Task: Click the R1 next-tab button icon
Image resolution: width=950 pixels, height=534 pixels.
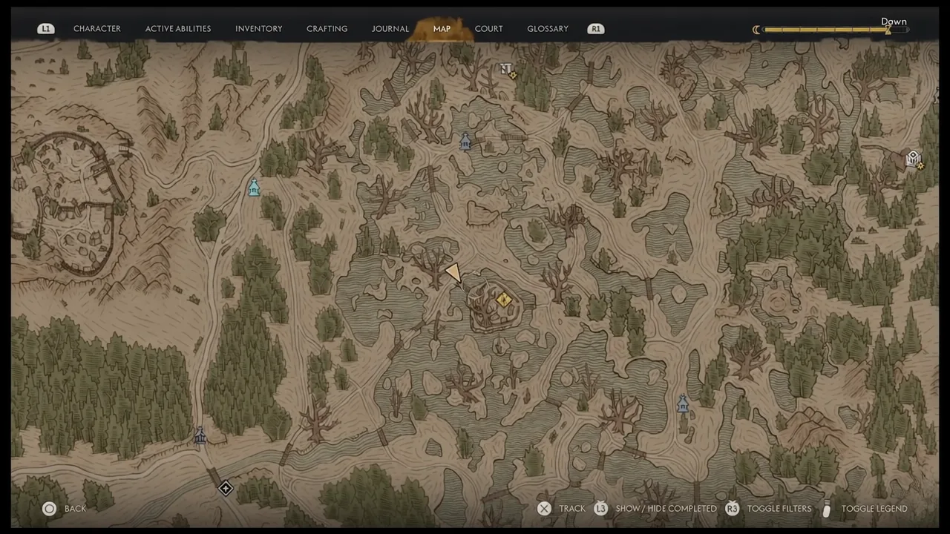Action: tap(595, 29)
